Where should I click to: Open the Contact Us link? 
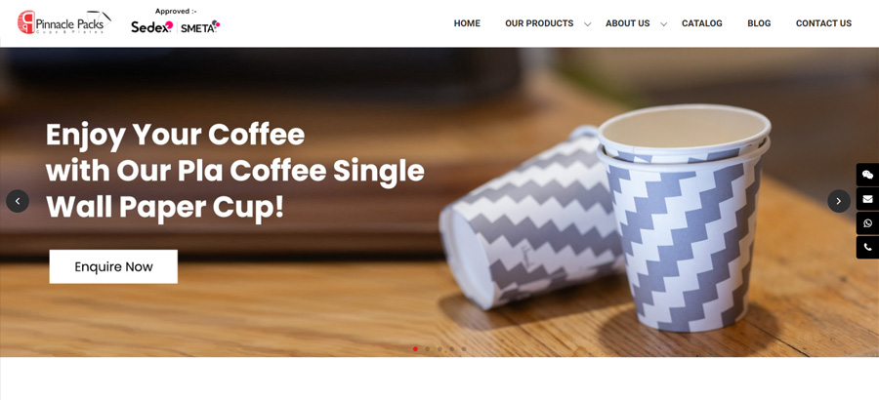click(823, 23)
